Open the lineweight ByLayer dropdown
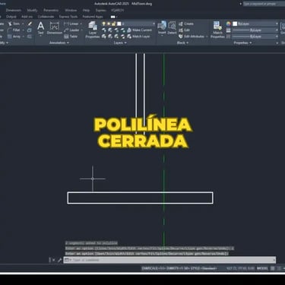Image resolution: width=285 pixels, height=285 pixels. coord(277,30)
